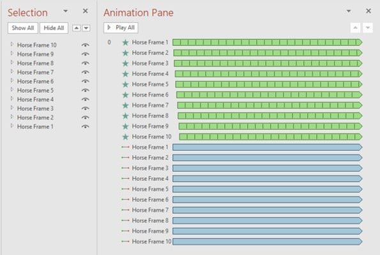This screenshot has width=380, height=255.
Task: Close the Animation Pane
Action: click(x=369, y=11)
